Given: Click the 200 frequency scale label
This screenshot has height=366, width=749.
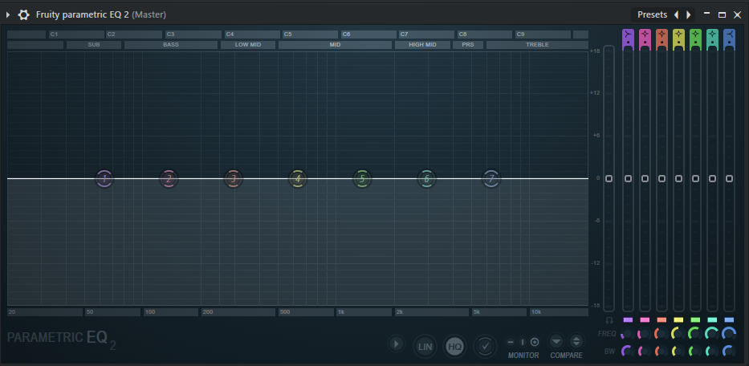Looking at the screenshot, I should (239, 312).
